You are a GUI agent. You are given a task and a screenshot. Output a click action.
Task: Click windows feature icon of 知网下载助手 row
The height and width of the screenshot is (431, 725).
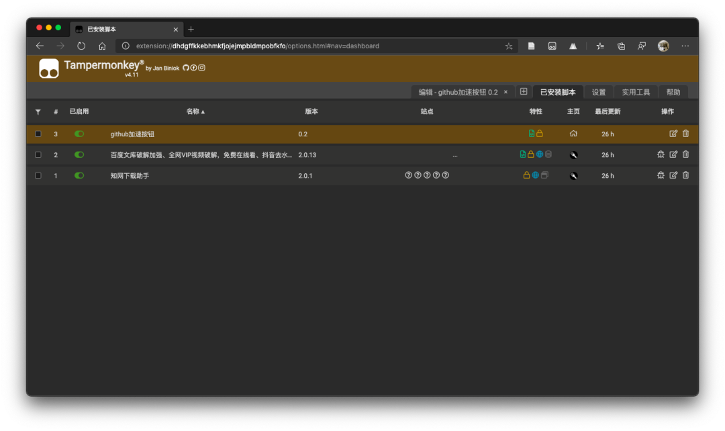click(x=544, y=175)
